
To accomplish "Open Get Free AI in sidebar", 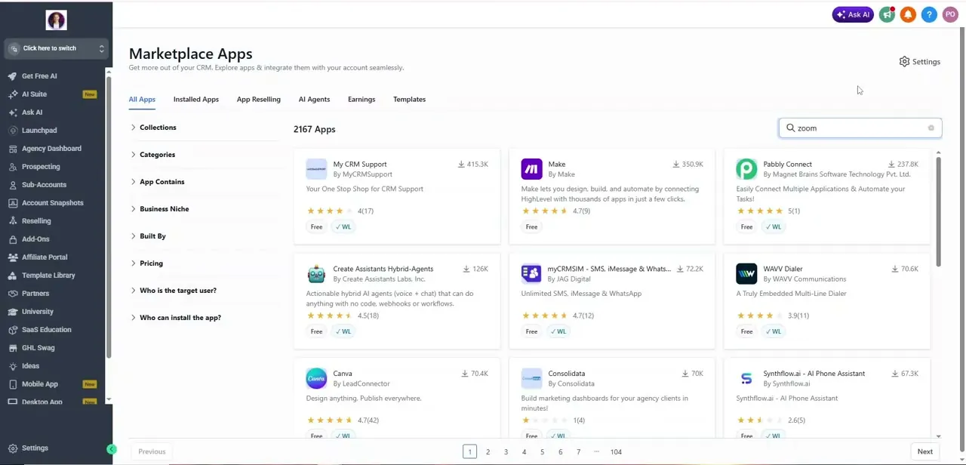I will pyautogui.click(x=39, y=76).
